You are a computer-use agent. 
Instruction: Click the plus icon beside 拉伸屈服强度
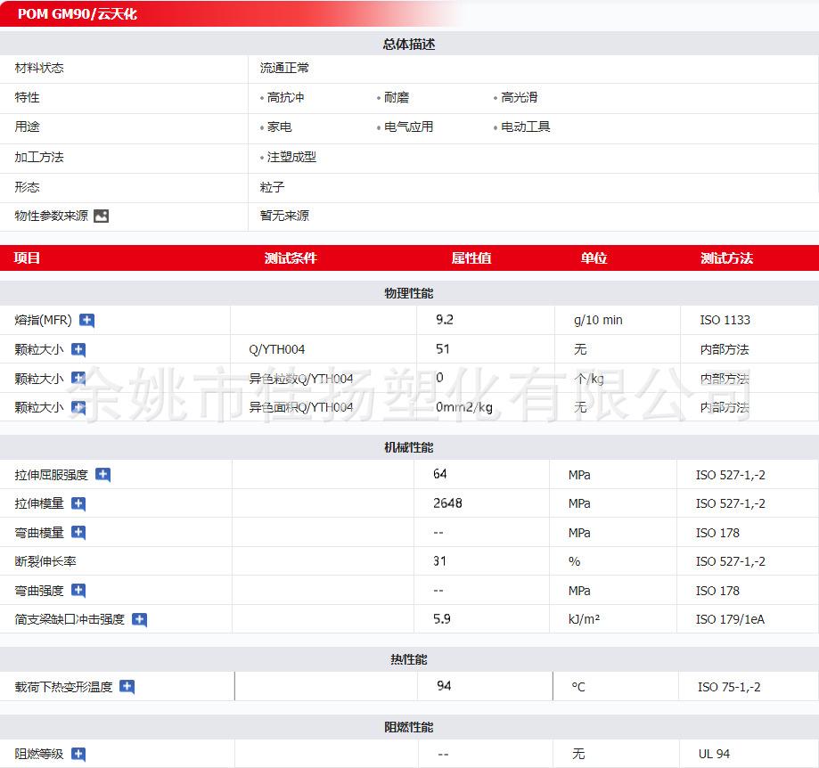[102, 475]
